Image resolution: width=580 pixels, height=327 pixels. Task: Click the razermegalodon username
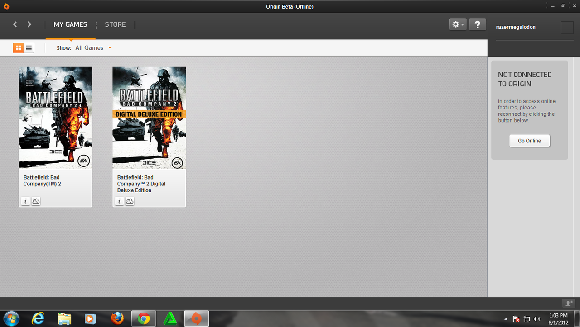516,27
